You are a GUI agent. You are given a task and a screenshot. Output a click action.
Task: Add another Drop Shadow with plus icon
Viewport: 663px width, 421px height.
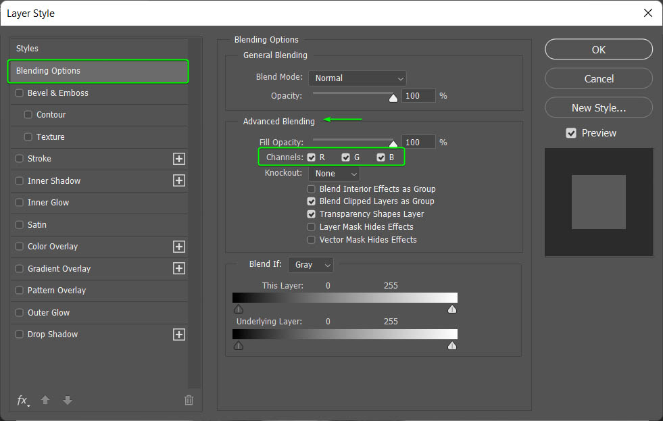[x=179, y=335]
